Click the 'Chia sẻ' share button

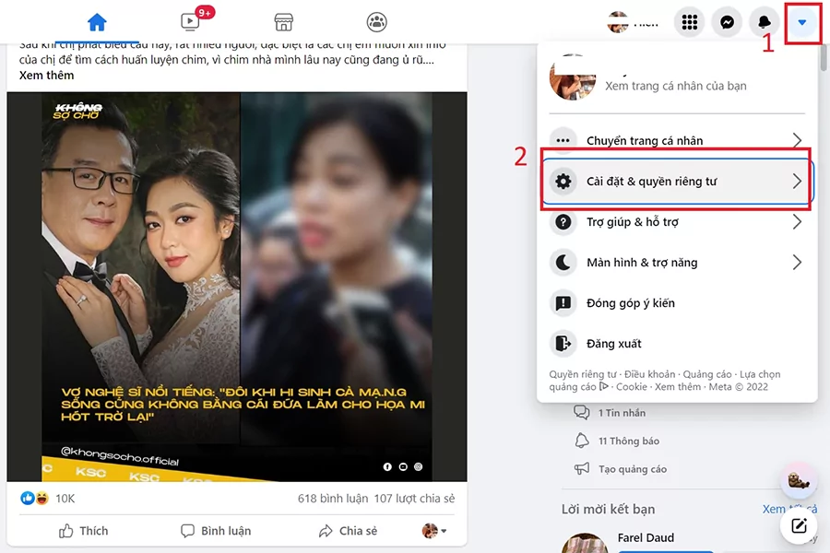[x=348, y=531]
